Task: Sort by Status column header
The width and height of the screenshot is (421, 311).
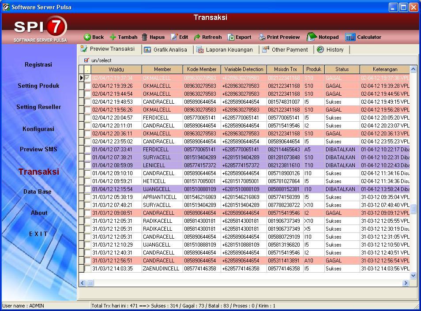Action: coord(342,69)
